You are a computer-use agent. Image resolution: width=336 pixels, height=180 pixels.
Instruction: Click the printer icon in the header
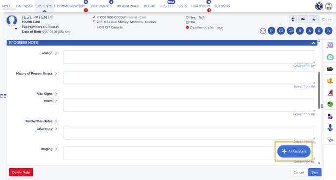click(x=314, y=19)
